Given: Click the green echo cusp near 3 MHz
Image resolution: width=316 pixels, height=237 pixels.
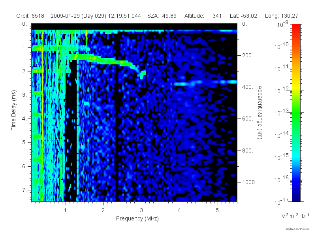Looking at the screenshot, I should [143, 75].
